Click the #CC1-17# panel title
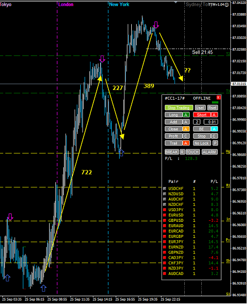 [175, 98]
